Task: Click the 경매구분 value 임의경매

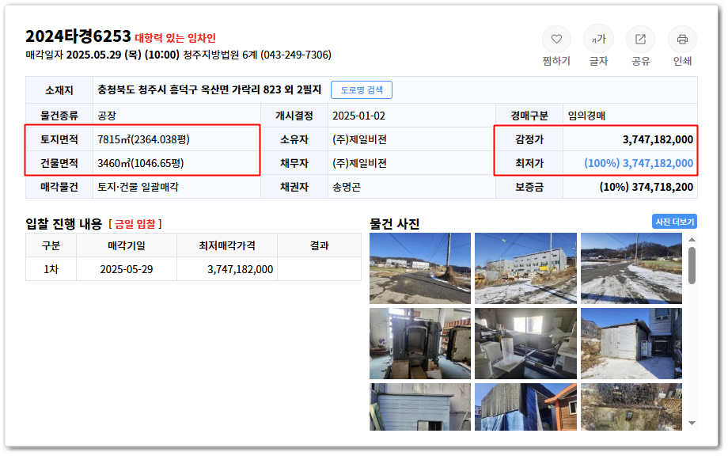Action: point(586,116)
